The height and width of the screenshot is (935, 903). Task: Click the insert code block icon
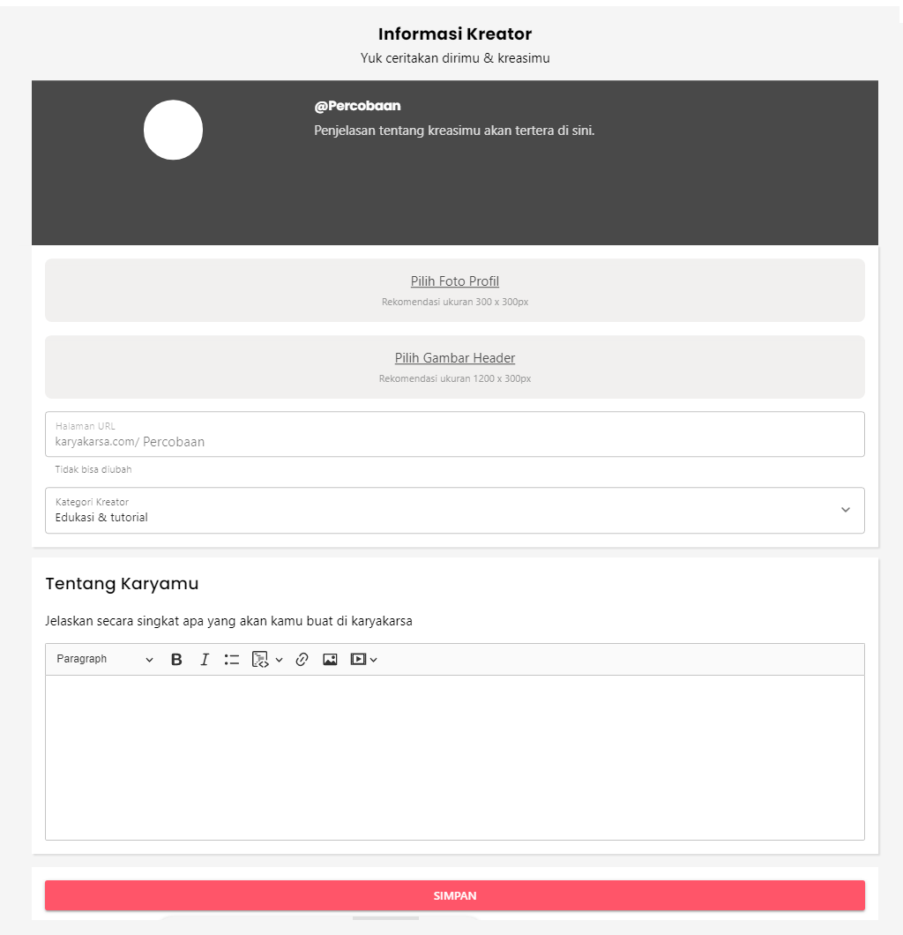(x=260, y=659)
